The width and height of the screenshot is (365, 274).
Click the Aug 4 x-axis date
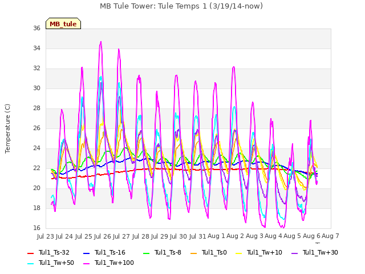273,236
